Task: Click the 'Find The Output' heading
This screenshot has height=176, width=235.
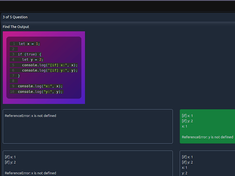Action: tap(16, 27)
